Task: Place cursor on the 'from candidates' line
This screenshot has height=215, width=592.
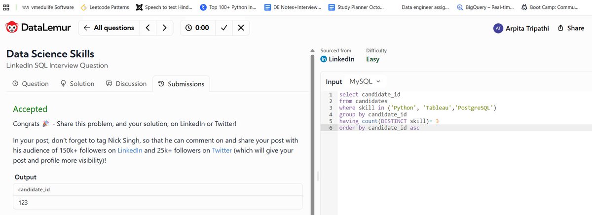Action: pyautogui.click(x=364, y=101)
